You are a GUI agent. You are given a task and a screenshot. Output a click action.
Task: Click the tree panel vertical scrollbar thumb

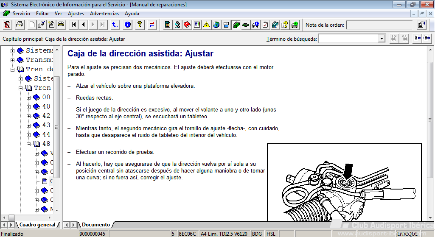[x=56, y=127]
